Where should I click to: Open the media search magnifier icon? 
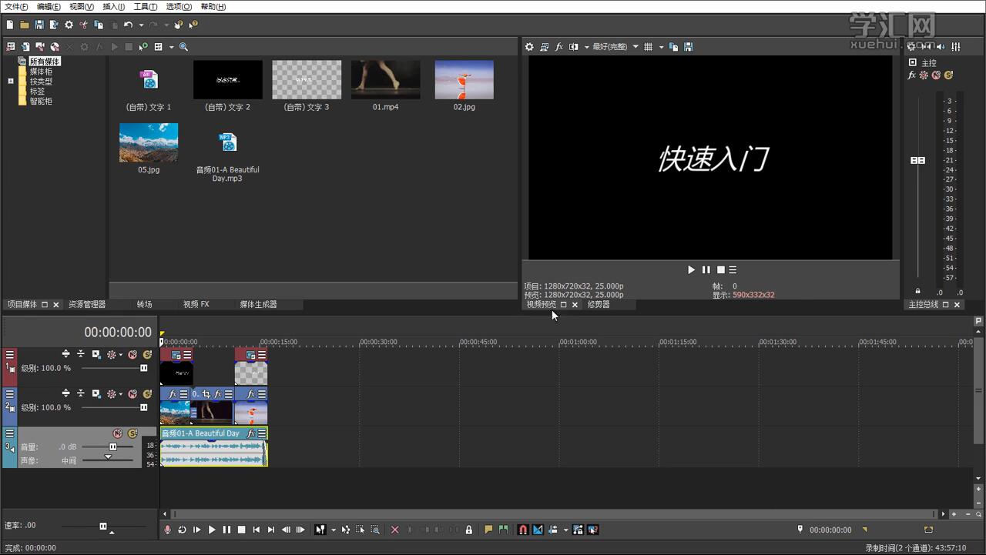(x=183, y=47)
